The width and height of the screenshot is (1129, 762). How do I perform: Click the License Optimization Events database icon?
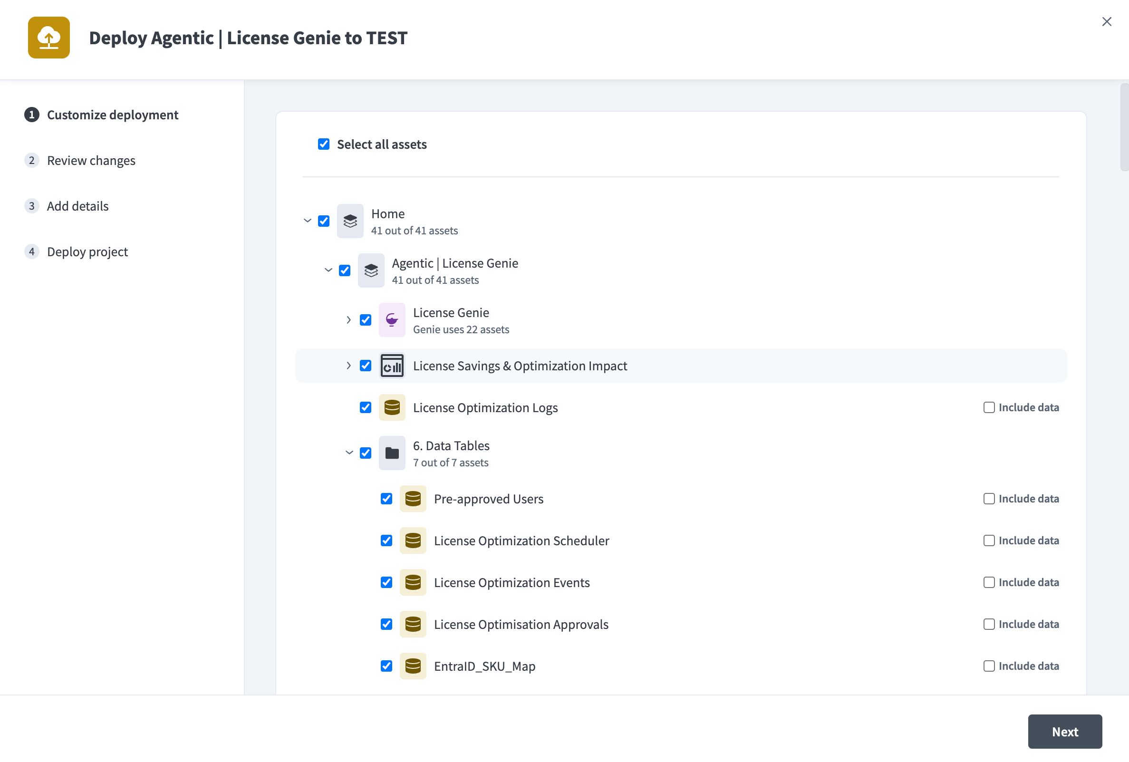[x=413, y=582]
